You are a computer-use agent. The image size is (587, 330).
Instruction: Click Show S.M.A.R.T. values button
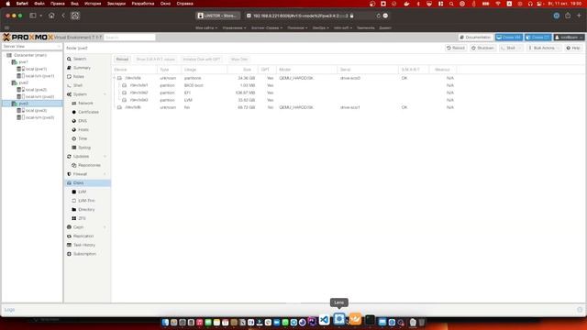pyautogui.click(x=155, y=60)
